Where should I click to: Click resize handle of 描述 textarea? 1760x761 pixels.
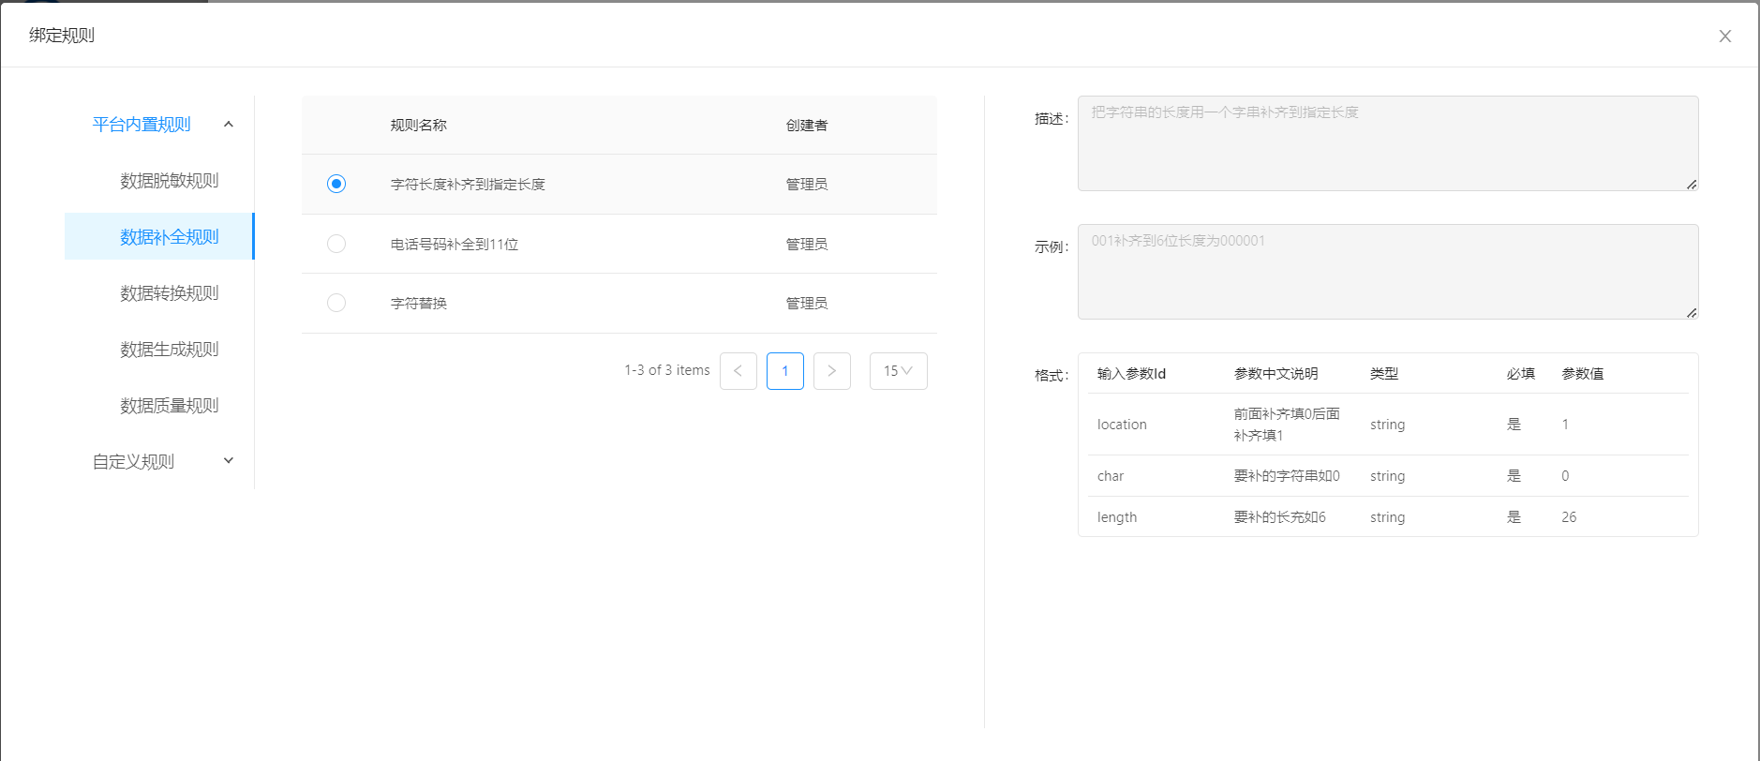tap(1692, 185)
